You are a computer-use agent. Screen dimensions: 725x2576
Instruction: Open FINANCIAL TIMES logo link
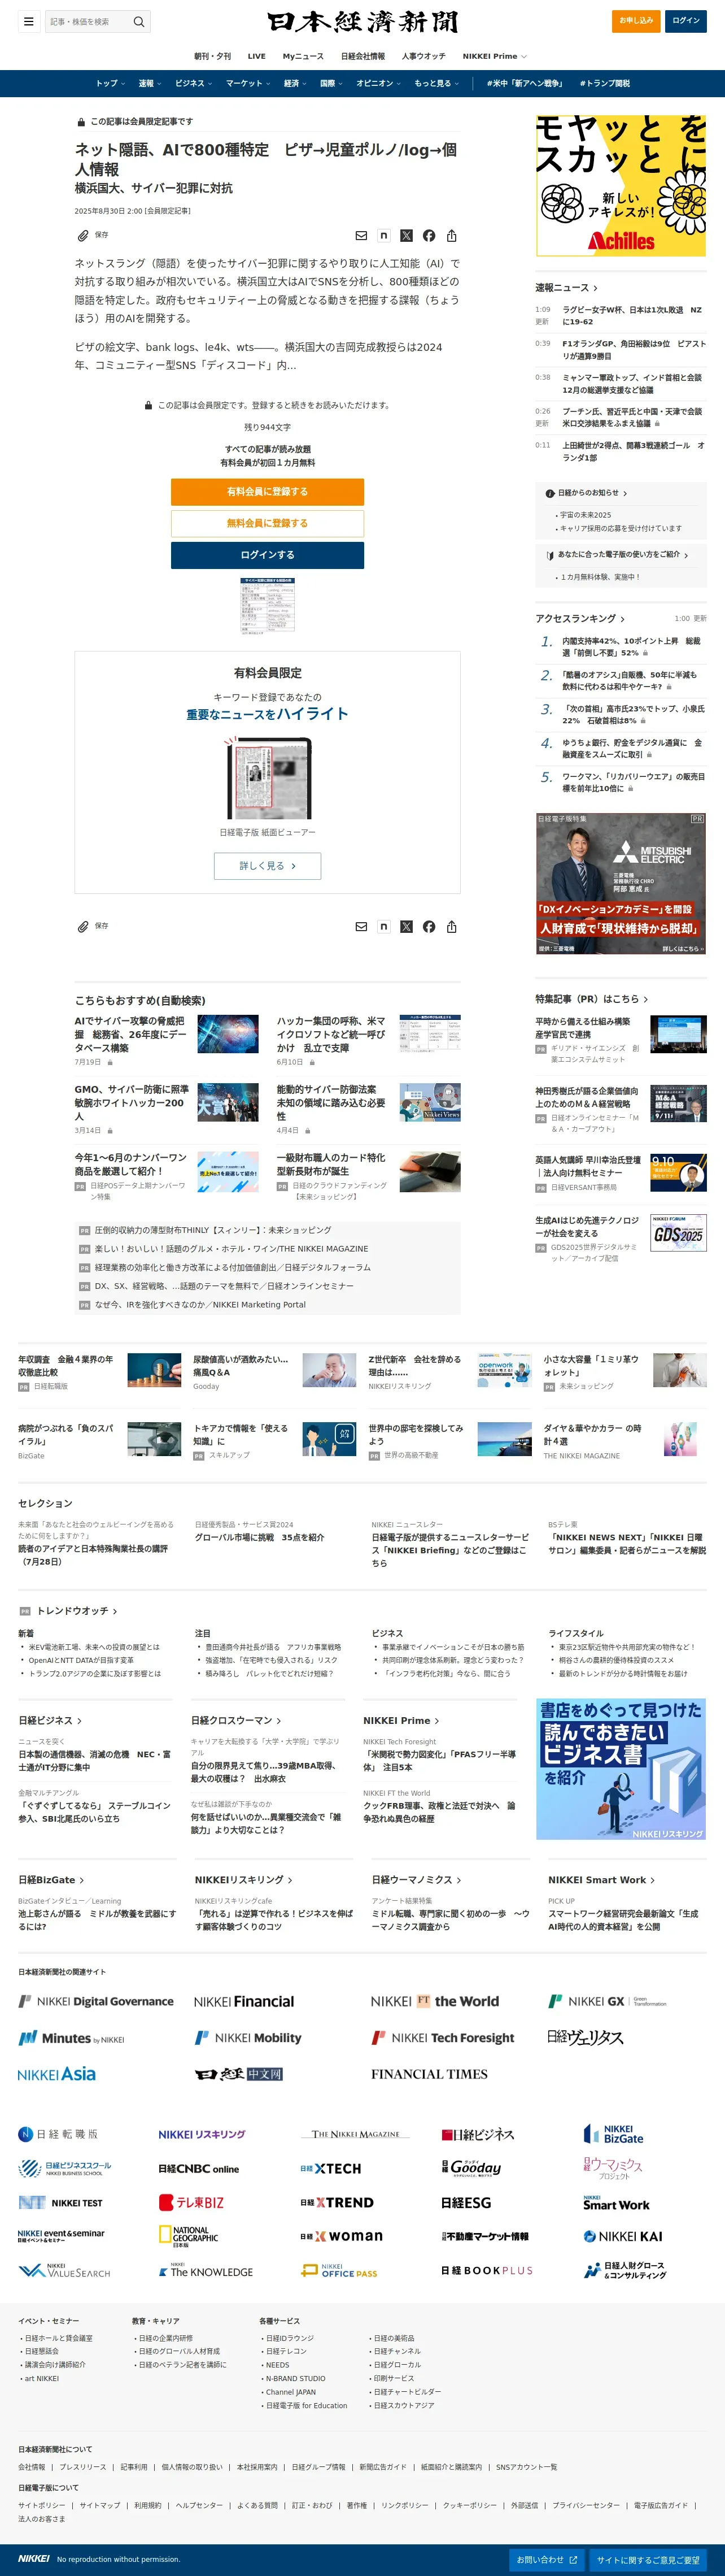click(x=429, y=2074)
